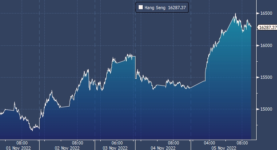Select the 01 Nov 2022 date label

tap(18, 148)
